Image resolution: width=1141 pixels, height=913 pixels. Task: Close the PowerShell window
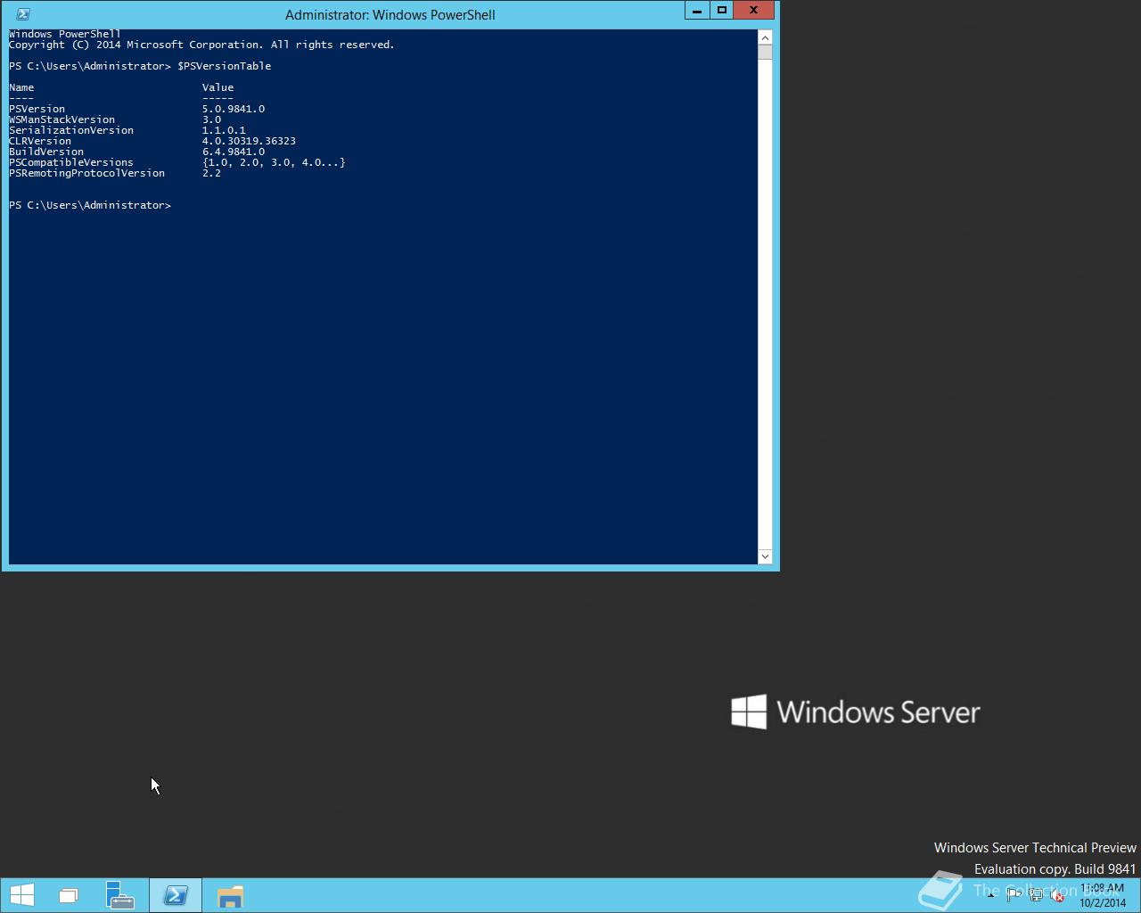click(754, 10)
